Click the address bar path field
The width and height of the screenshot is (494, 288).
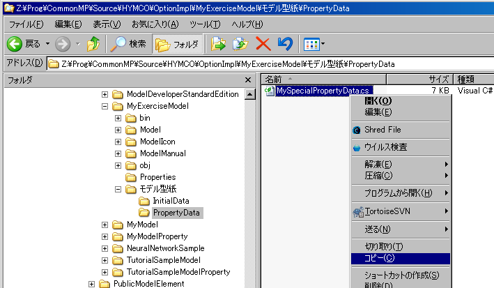270,64
